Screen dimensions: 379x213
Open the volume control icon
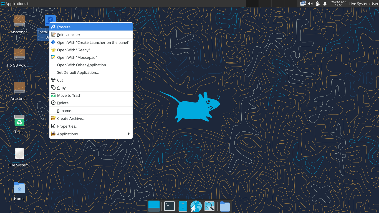[310, 4]
